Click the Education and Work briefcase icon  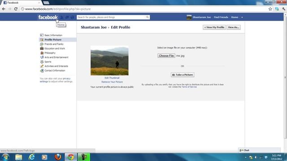[42, 48]
